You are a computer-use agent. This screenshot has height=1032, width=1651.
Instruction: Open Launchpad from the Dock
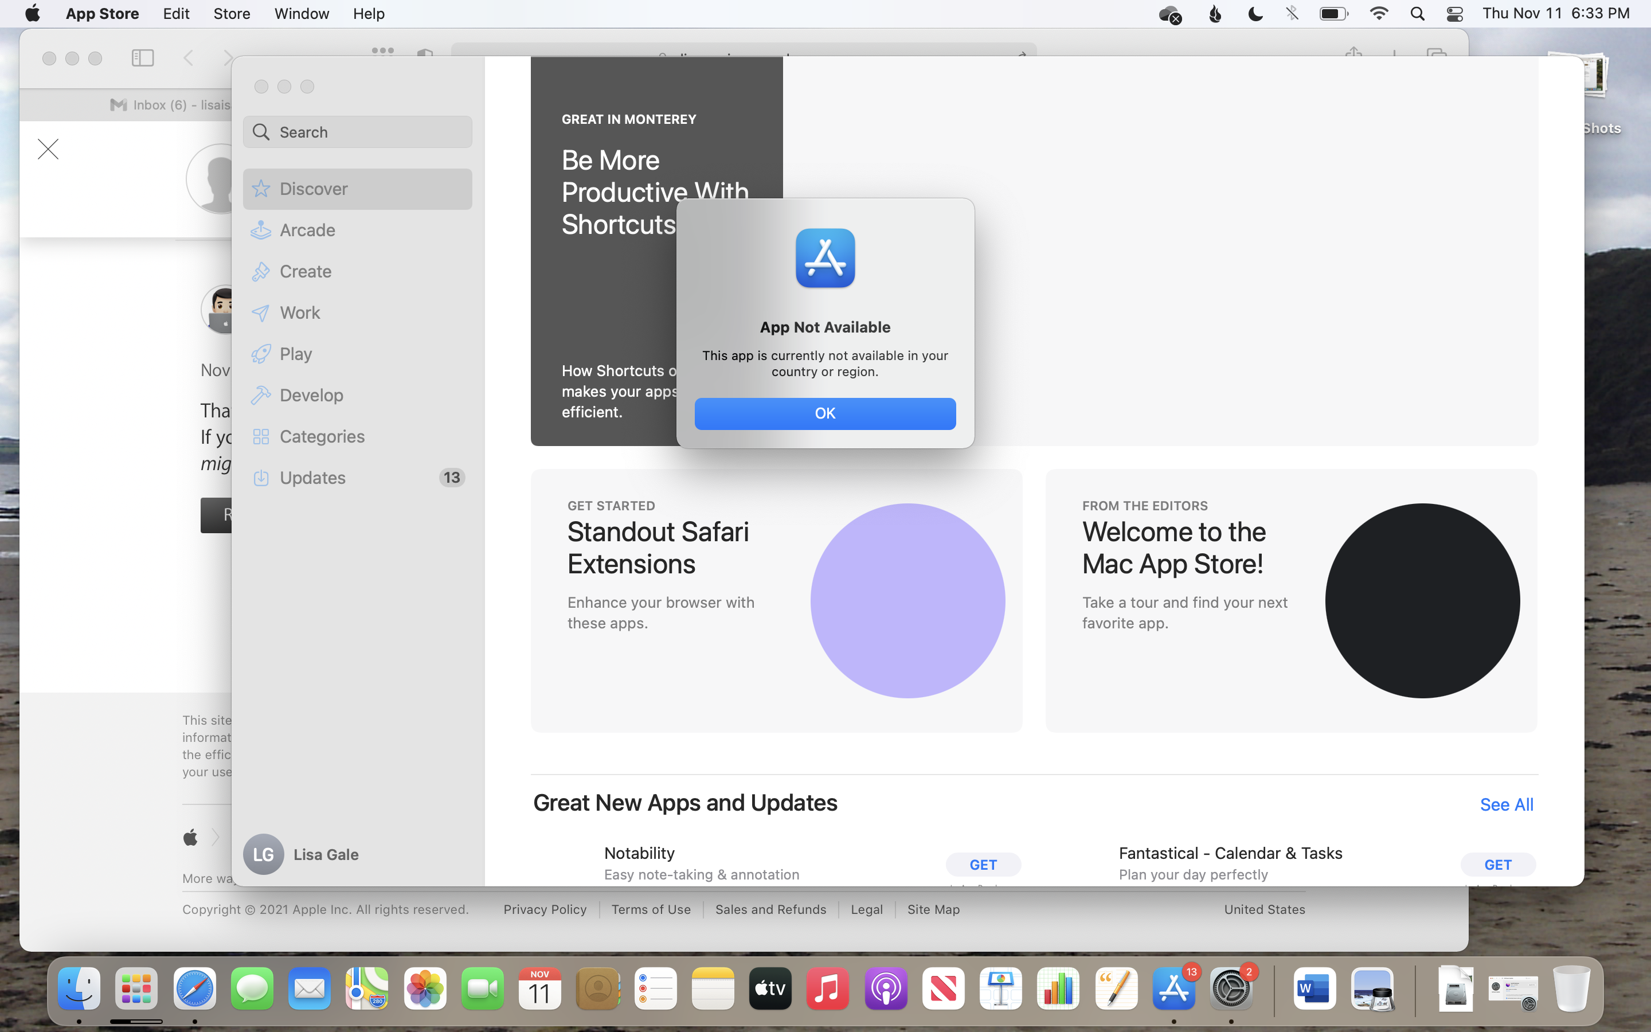[136, 988]
